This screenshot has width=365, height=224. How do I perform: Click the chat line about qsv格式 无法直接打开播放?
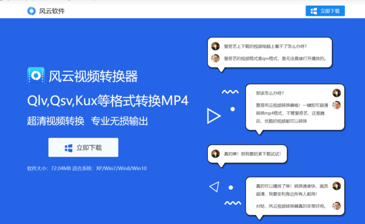[x=275, y=59]
